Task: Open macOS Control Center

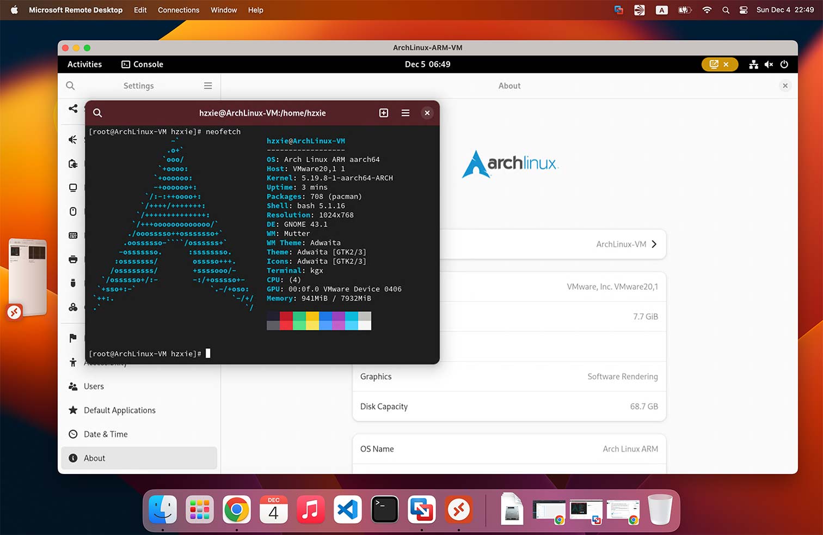Action: click(x=744, y=10)
